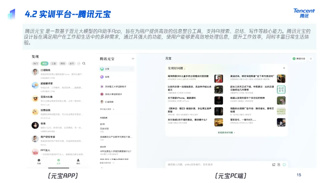Select the 工具 category chip
This screenshot has width=326, height=183.
[x=54, y=64]
